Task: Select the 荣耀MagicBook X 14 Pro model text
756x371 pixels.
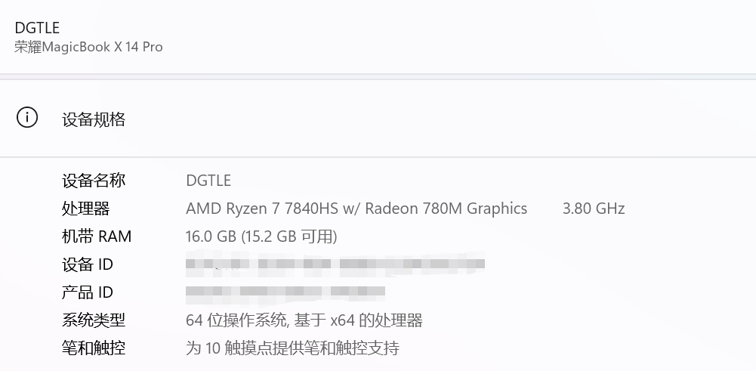Action: (88, 47)
